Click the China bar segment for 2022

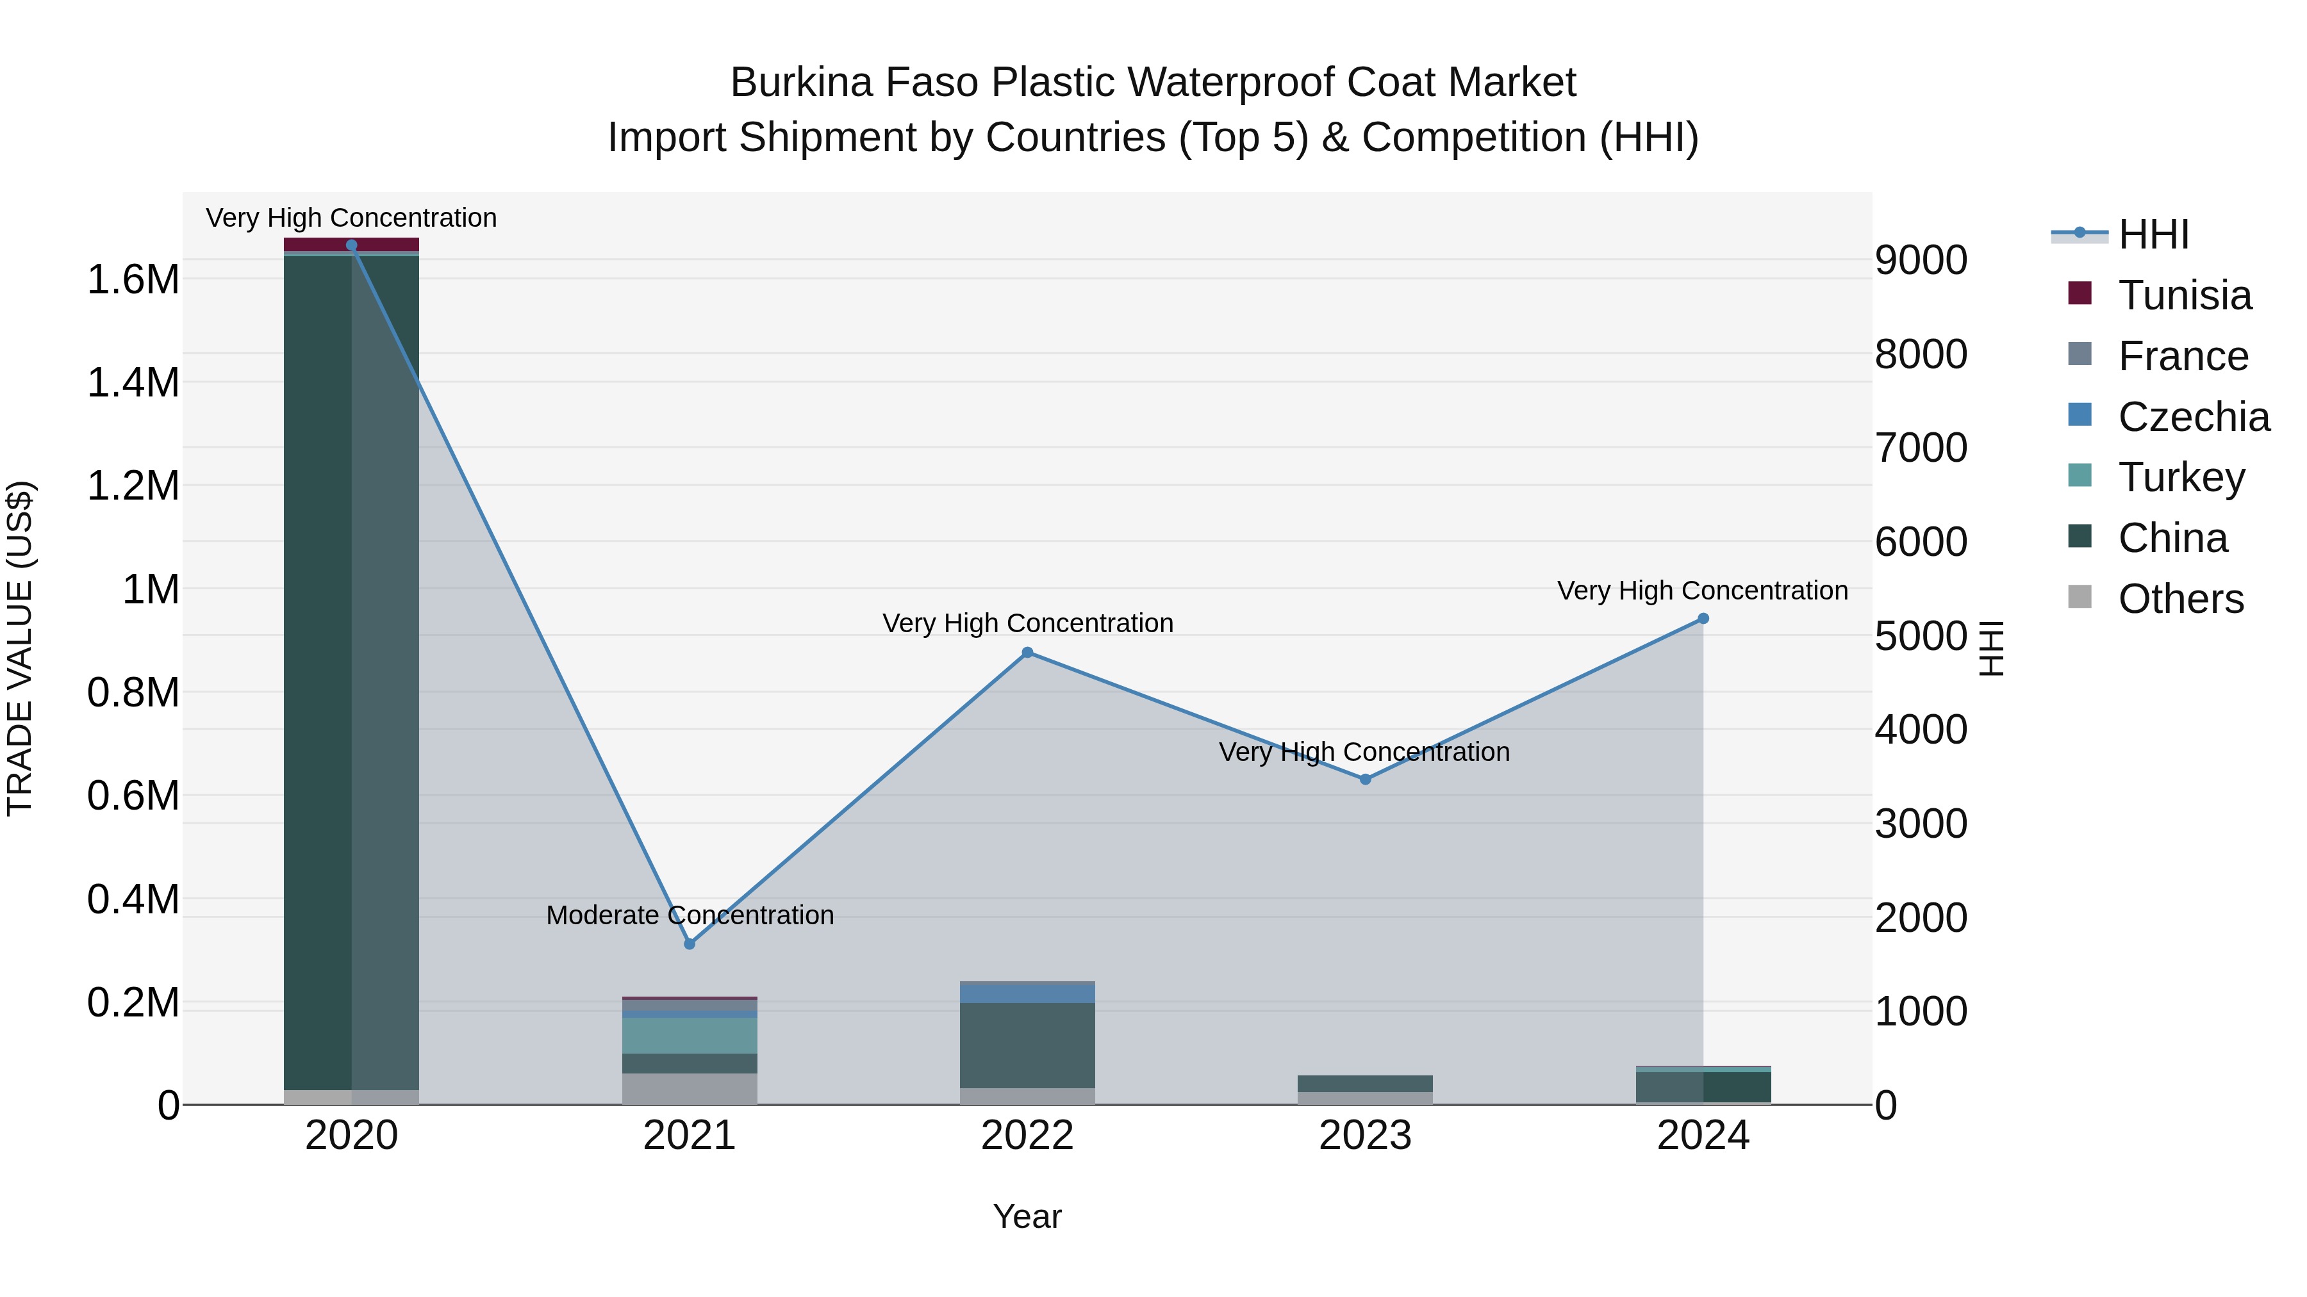(x=1027, y=1045)
